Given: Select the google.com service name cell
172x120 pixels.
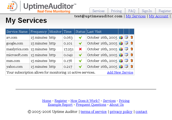Looking at the screenshot, I should pos(18,43).
